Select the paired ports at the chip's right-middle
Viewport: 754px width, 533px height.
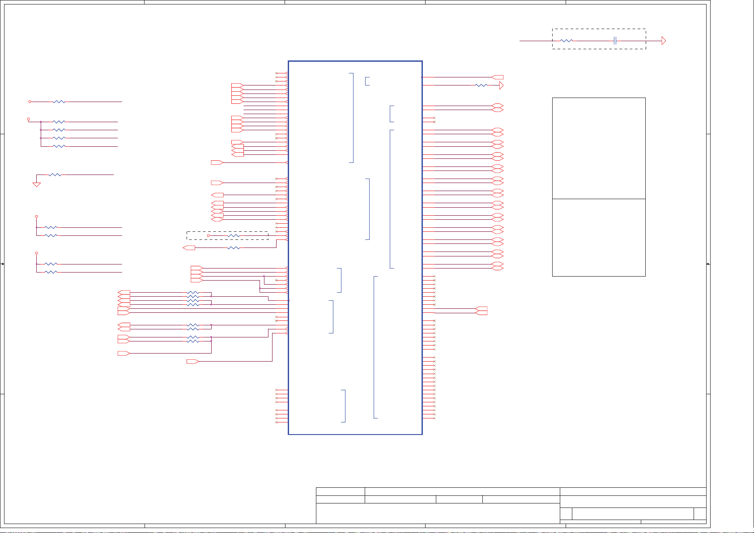pos(481,311)
